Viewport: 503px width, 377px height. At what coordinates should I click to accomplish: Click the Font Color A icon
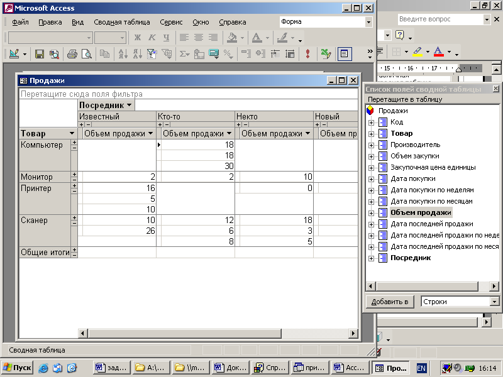pos(257,38)
